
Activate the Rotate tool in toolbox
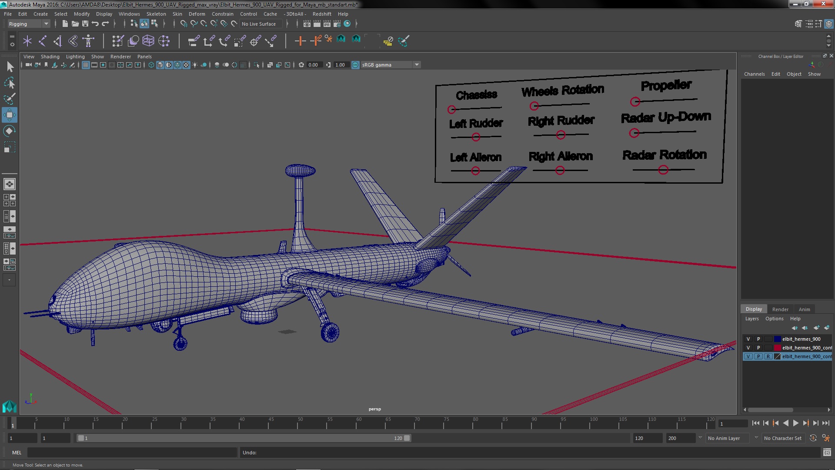point(9,131)
